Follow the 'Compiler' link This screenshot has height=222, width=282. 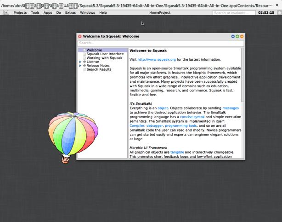[x=137, y=125]
